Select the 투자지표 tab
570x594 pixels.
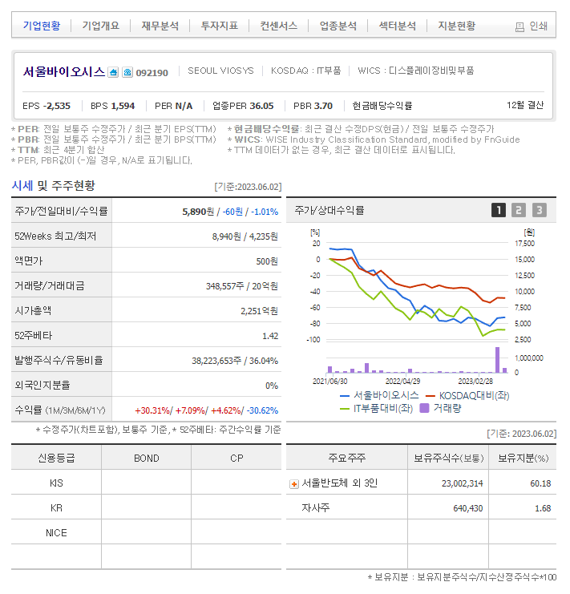point(220,26)
